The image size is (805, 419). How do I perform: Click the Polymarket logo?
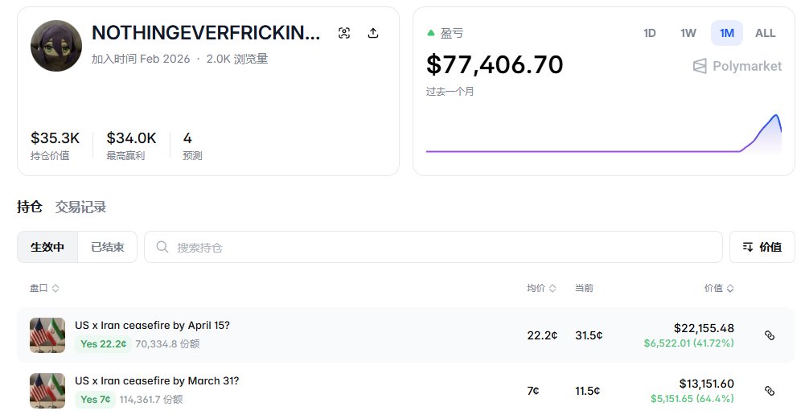(x=737, y=66)
